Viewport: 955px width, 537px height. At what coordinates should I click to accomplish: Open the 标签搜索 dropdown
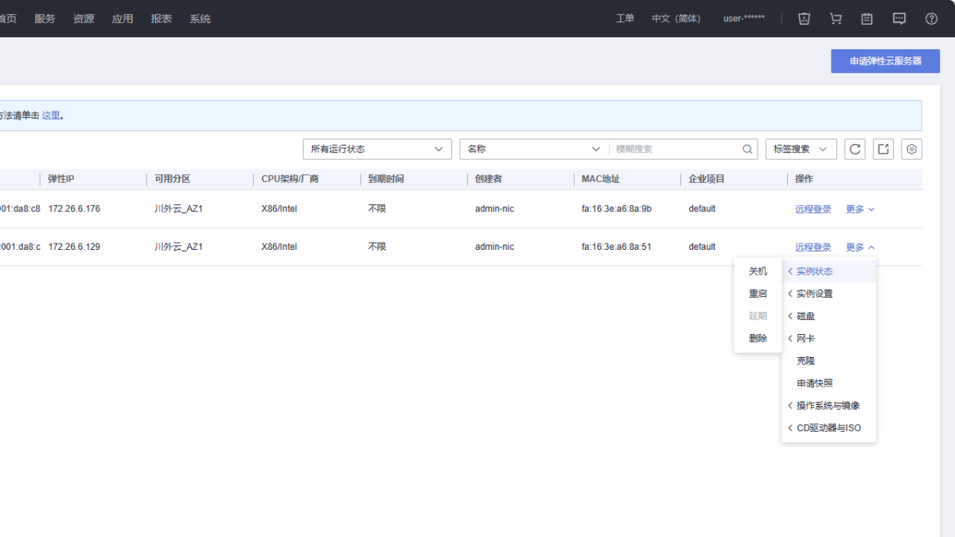(801, 149)
